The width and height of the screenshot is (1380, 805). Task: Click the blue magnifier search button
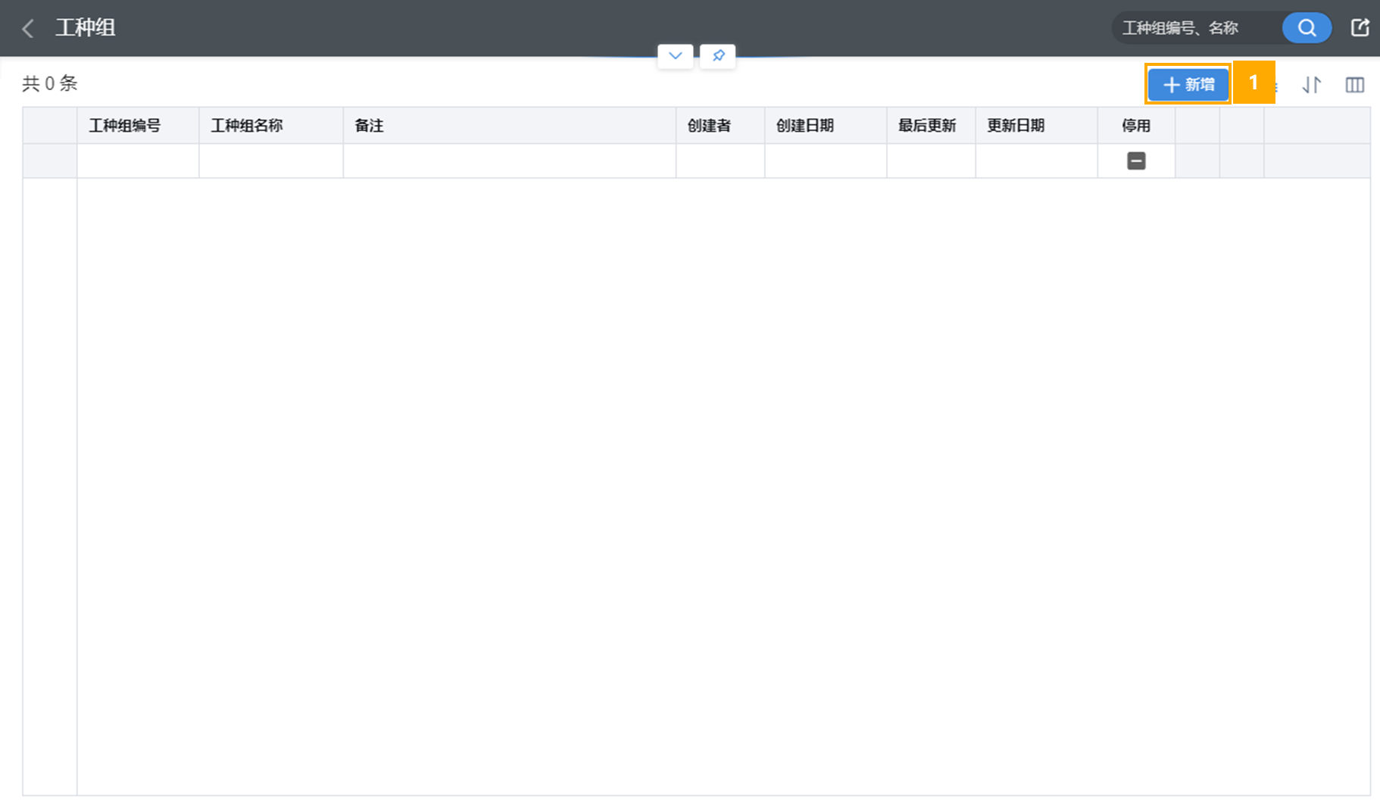1307,28
